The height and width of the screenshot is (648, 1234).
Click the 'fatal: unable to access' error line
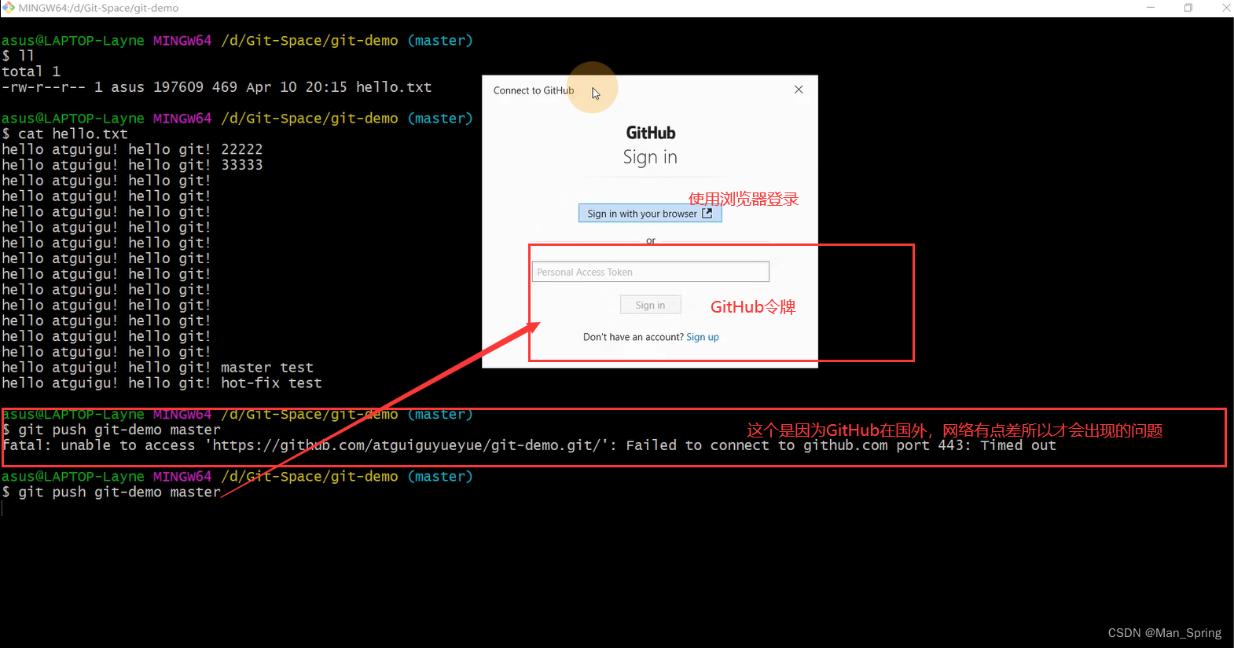tap(529, 445)
